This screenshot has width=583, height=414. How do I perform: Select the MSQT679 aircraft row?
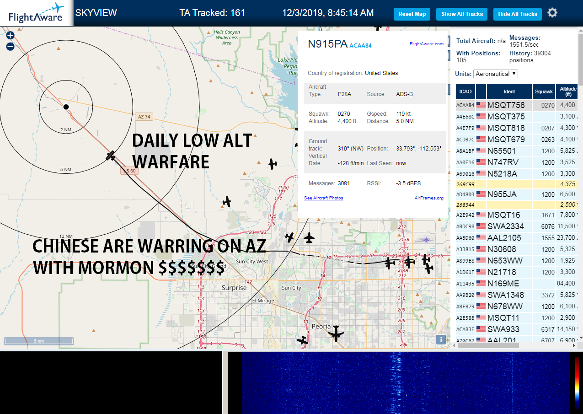point(517,140)
